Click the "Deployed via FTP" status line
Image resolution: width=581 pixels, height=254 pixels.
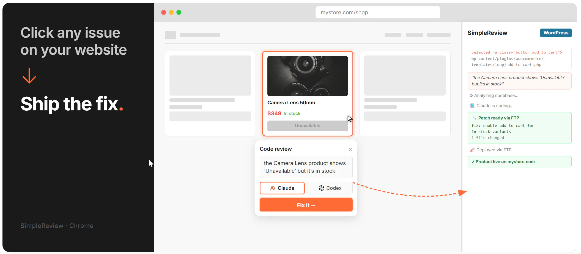pyautogui.click(x=494, y=150)
